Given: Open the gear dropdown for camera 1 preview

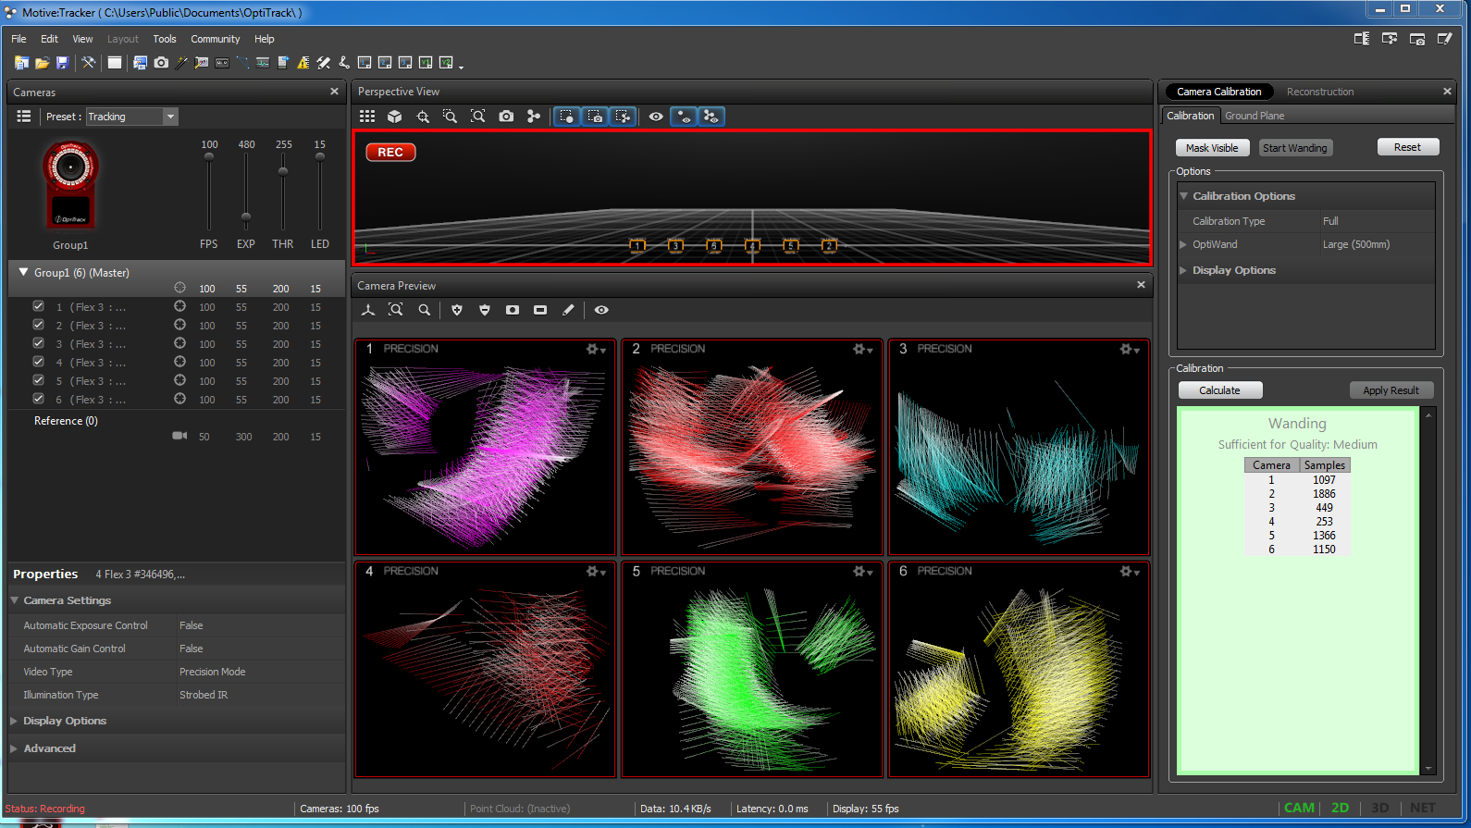Looking at the screenshot, I should 596,349.
